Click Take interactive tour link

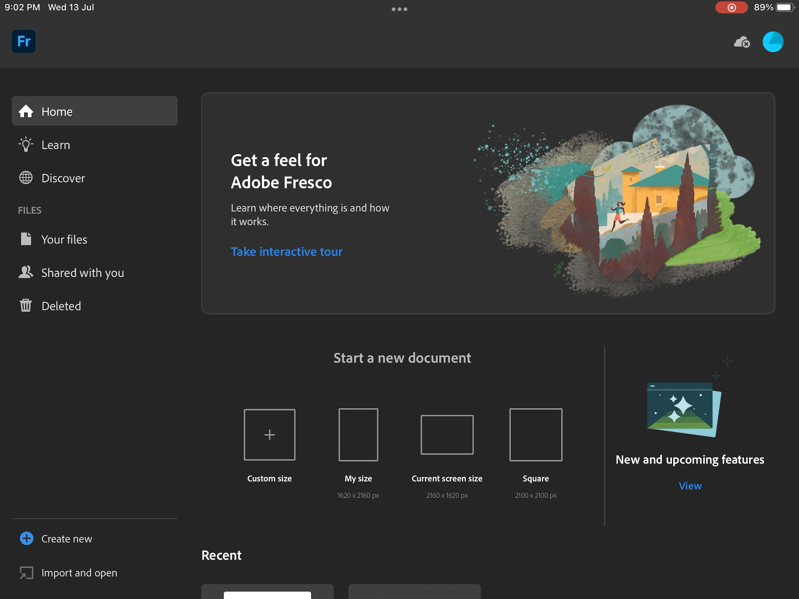click(286, 252)
